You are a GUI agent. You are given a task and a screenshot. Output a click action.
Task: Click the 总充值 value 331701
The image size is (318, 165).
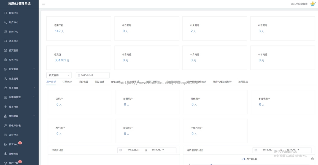[60, 60]
